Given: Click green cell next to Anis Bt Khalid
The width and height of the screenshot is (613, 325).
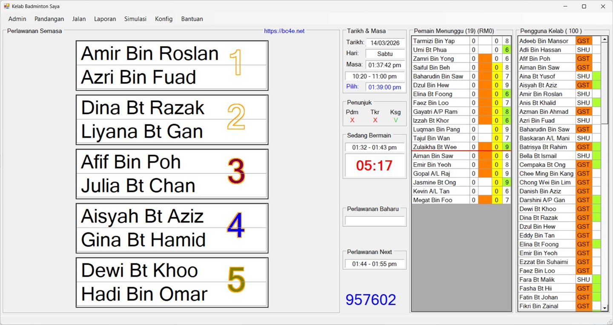Looking at the screenshot, I should 596,103.
